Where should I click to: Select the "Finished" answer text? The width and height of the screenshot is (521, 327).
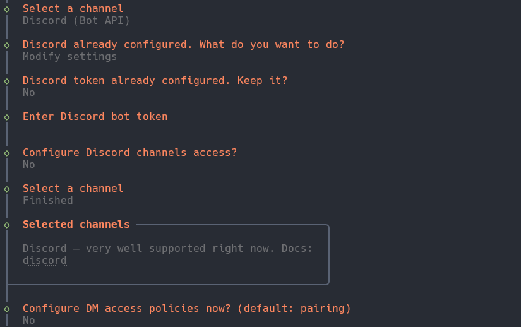[48, 201]
